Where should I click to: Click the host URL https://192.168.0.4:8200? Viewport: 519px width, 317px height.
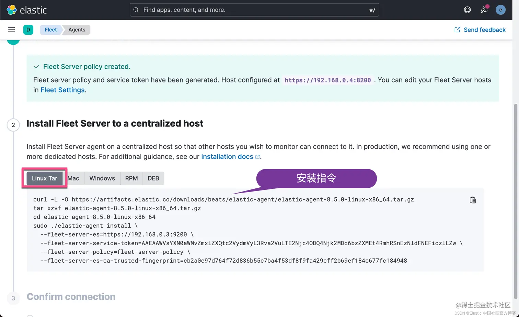[328, 80]
